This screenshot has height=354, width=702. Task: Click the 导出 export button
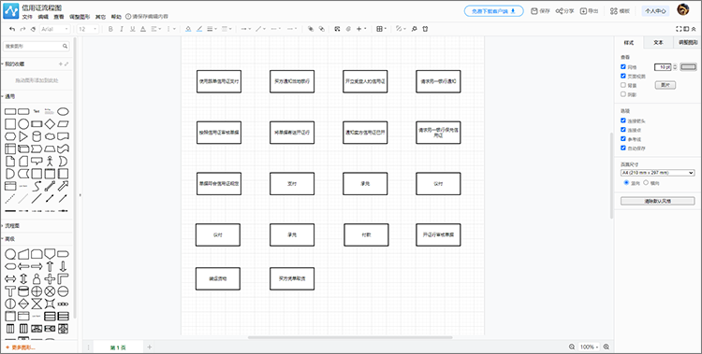590,10
